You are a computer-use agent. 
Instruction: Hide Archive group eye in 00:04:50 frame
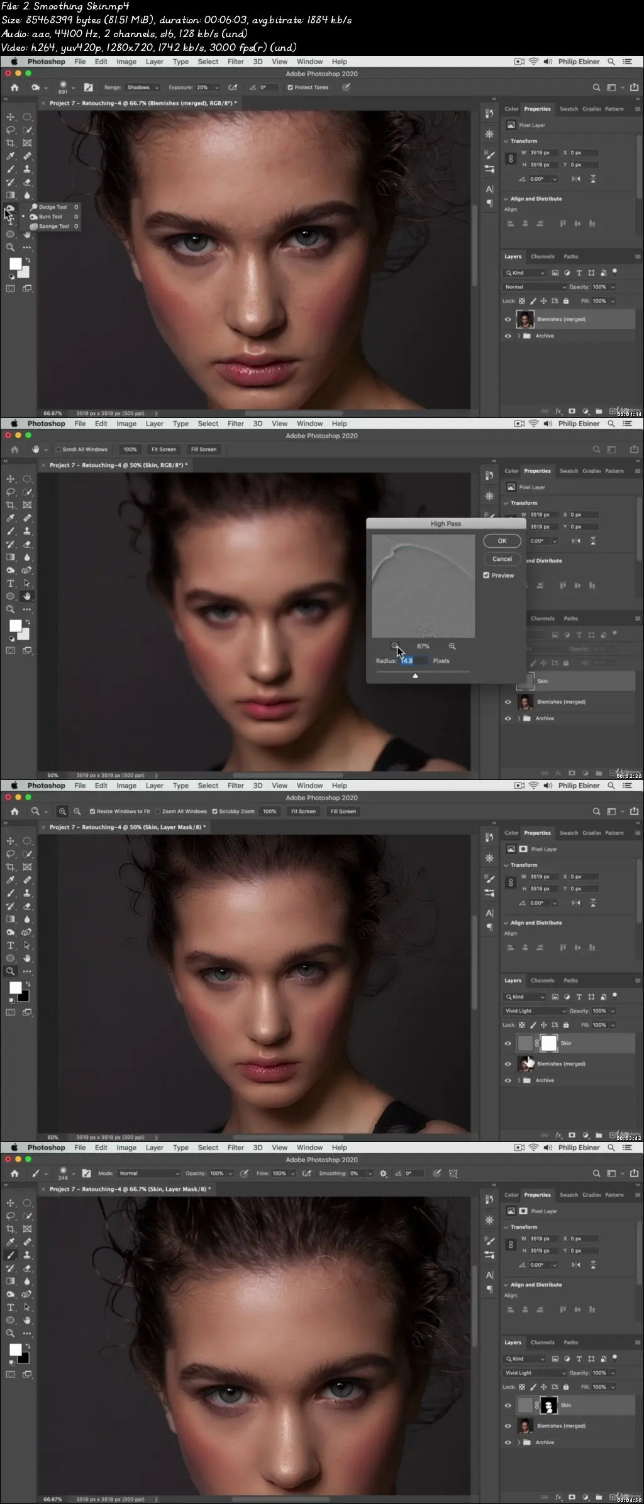[508, 1442]
